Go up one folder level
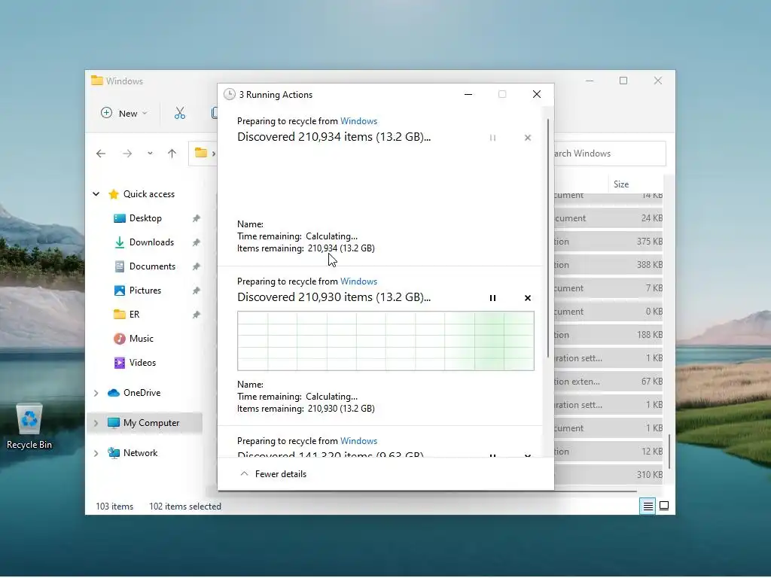Screen dimensions: 771x578 [172, 154]
